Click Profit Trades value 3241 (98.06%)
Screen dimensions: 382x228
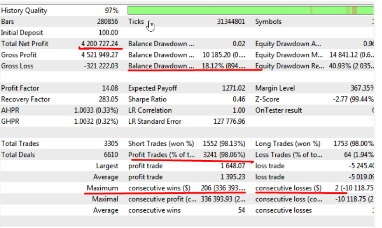coord(224,155)
